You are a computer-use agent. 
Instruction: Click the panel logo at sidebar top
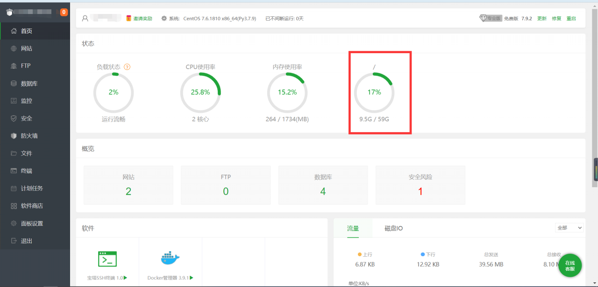click(9, 13)
